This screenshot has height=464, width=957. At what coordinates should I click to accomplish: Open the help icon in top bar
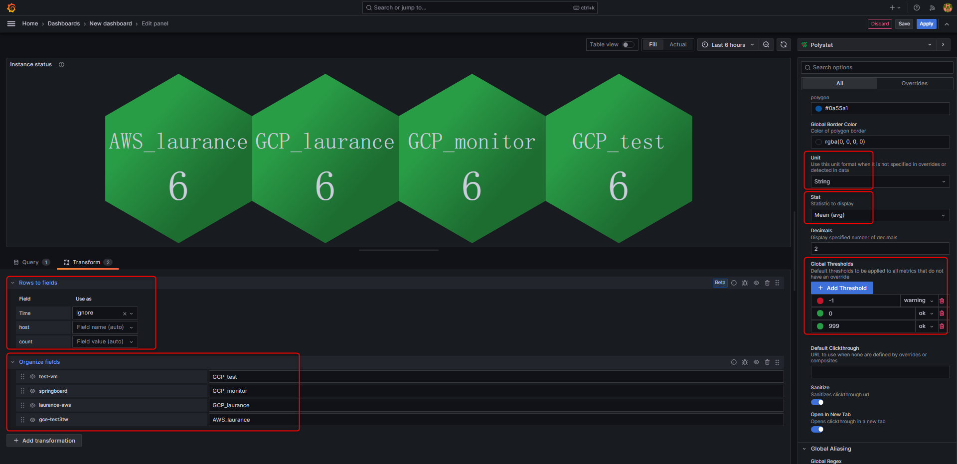(917, 7)
